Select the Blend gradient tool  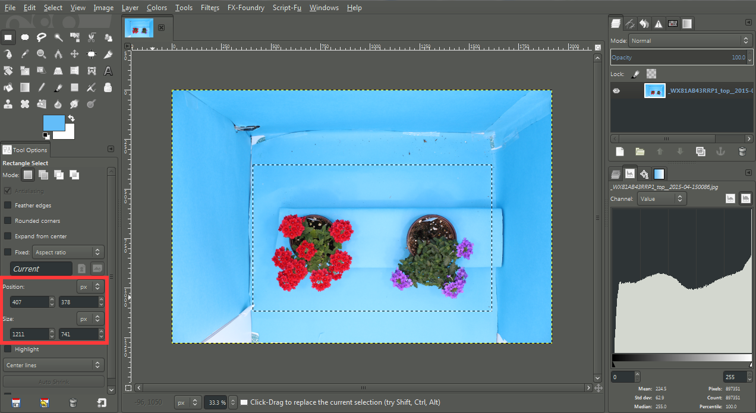[25, 87]
